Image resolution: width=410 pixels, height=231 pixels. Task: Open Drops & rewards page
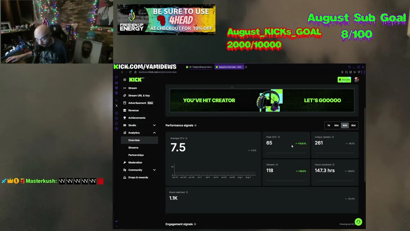pyautogui.click(x=138, y=177)
